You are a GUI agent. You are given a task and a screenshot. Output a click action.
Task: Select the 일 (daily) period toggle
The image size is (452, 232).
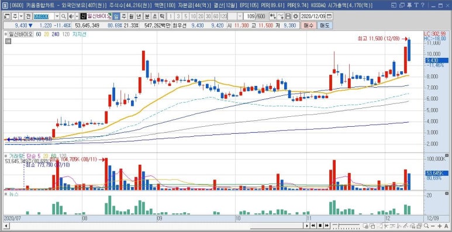click(116, 16)
